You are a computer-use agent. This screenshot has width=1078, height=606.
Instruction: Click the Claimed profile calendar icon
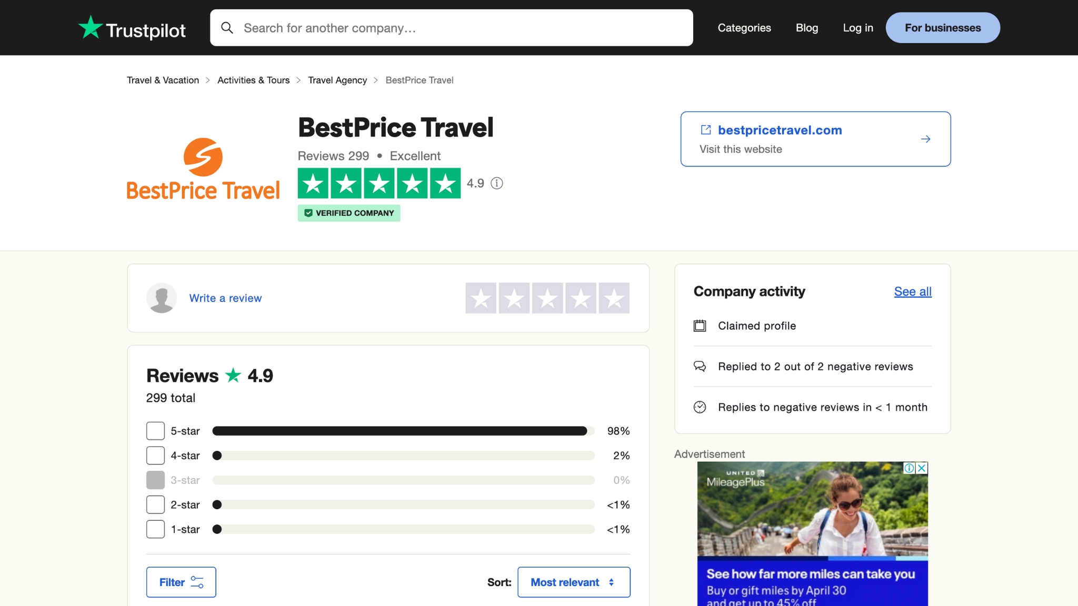coord(700,326)
